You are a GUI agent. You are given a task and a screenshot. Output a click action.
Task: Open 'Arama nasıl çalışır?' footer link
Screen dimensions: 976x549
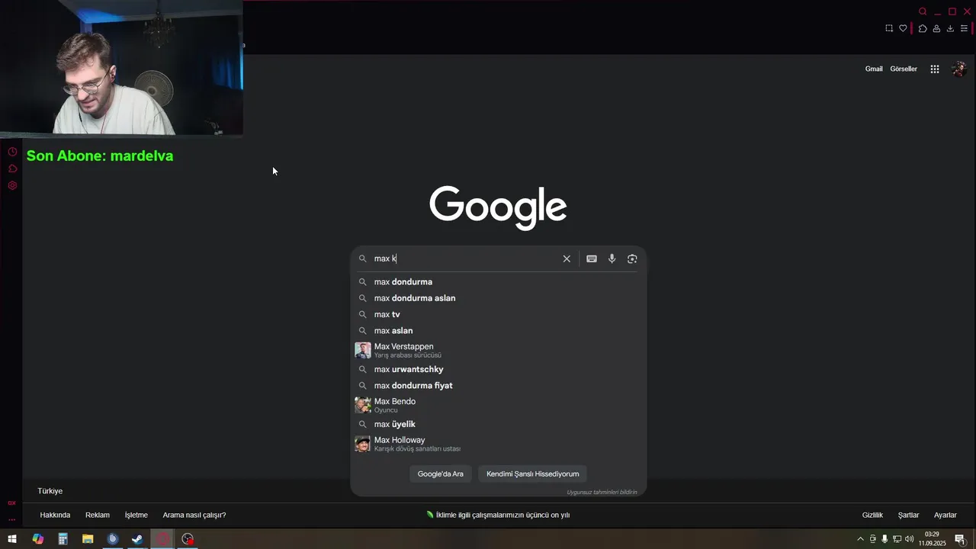[x=194, y=515]
